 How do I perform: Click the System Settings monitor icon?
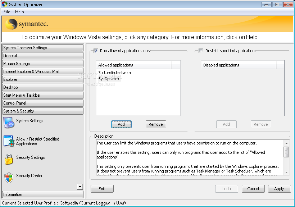coord(9,123)
